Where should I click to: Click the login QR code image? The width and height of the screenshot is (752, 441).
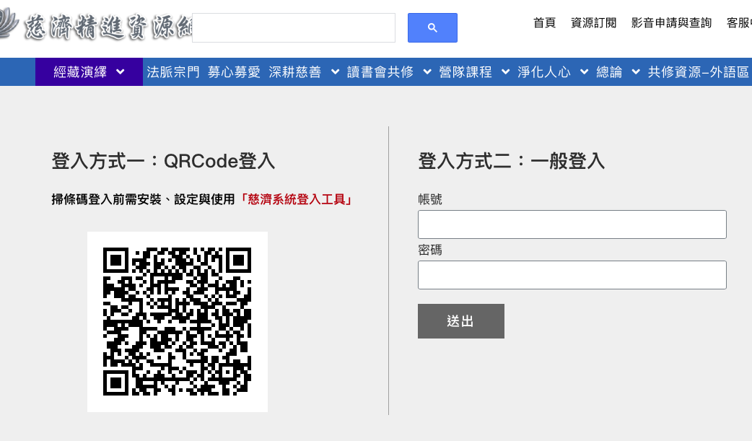point(178,321)
